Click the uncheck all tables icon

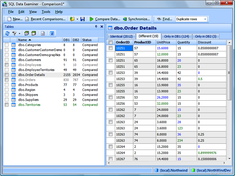(34, 33)
